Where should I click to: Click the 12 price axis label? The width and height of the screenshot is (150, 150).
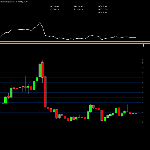(x=142, y=122)
